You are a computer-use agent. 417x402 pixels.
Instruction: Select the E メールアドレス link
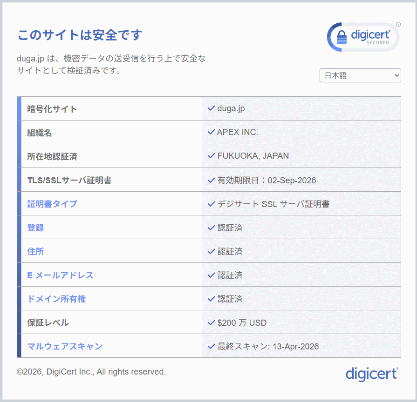point(60,275)
